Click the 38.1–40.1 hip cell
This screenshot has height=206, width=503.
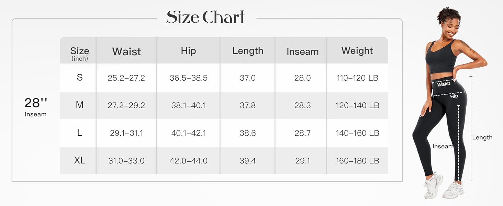coord(189,105)
